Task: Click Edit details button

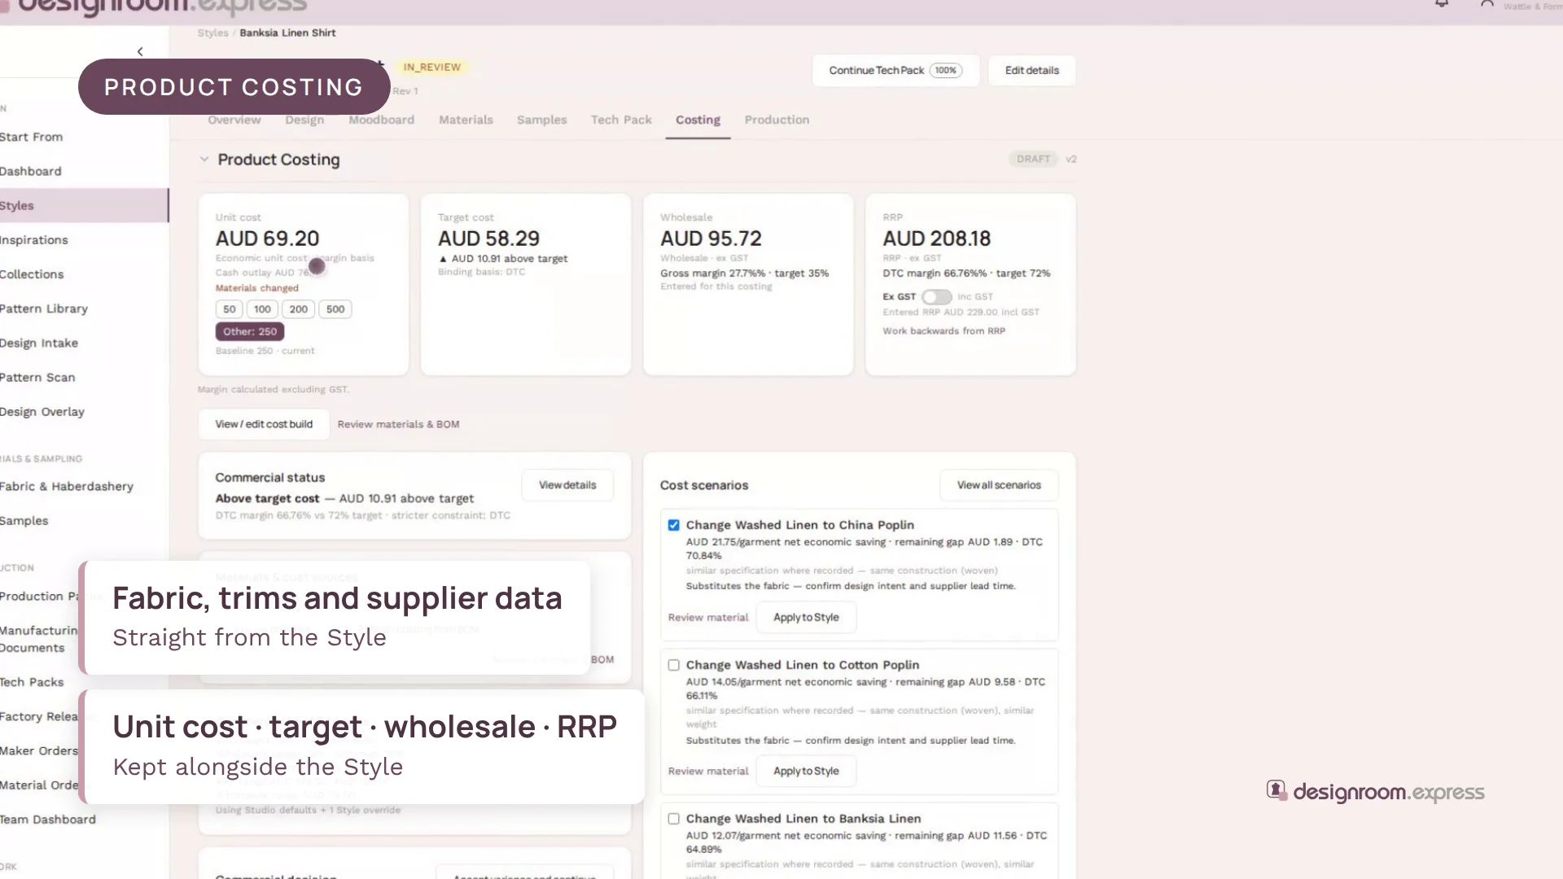Action: pos(1032,71)
